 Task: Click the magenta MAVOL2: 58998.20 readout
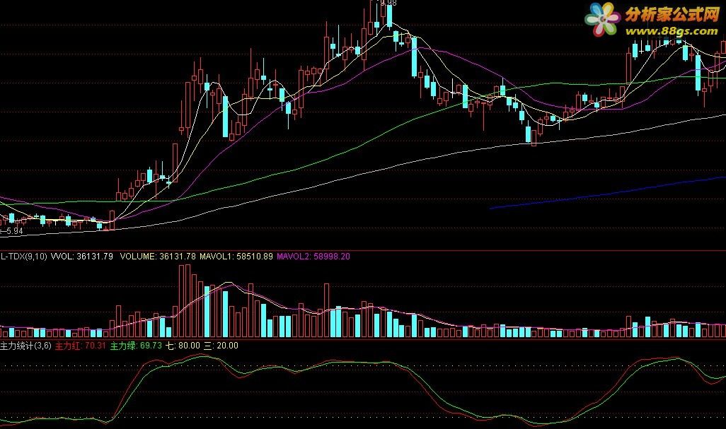(x=313, y=256)
